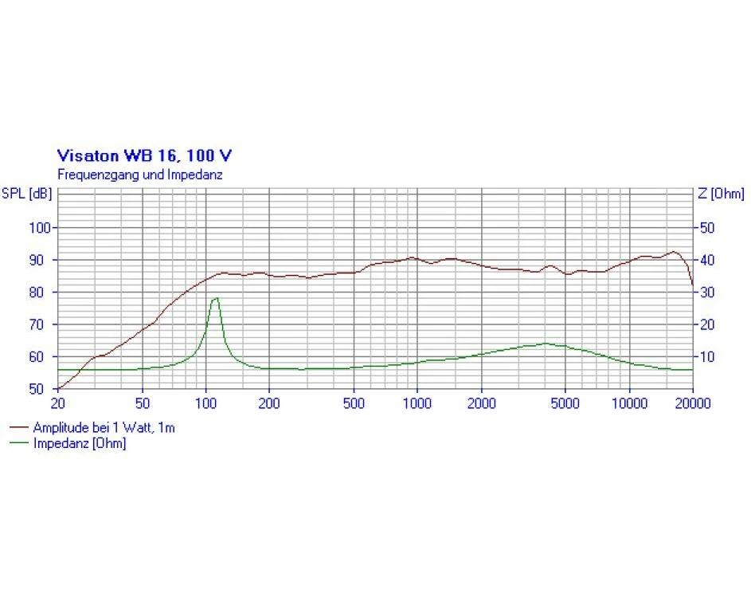
Task: Click the 5000 frequency axis tick label
Action: 565,403
